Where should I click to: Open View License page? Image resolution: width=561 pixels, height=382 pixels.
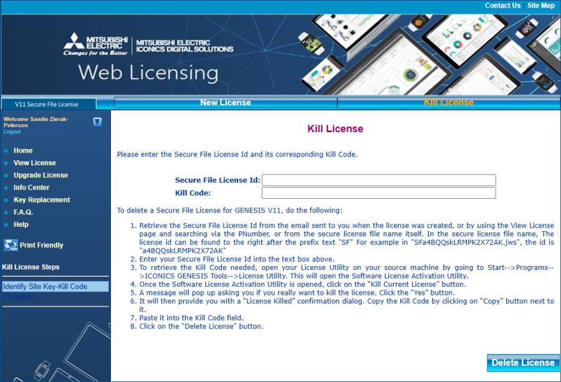[35, 163]
